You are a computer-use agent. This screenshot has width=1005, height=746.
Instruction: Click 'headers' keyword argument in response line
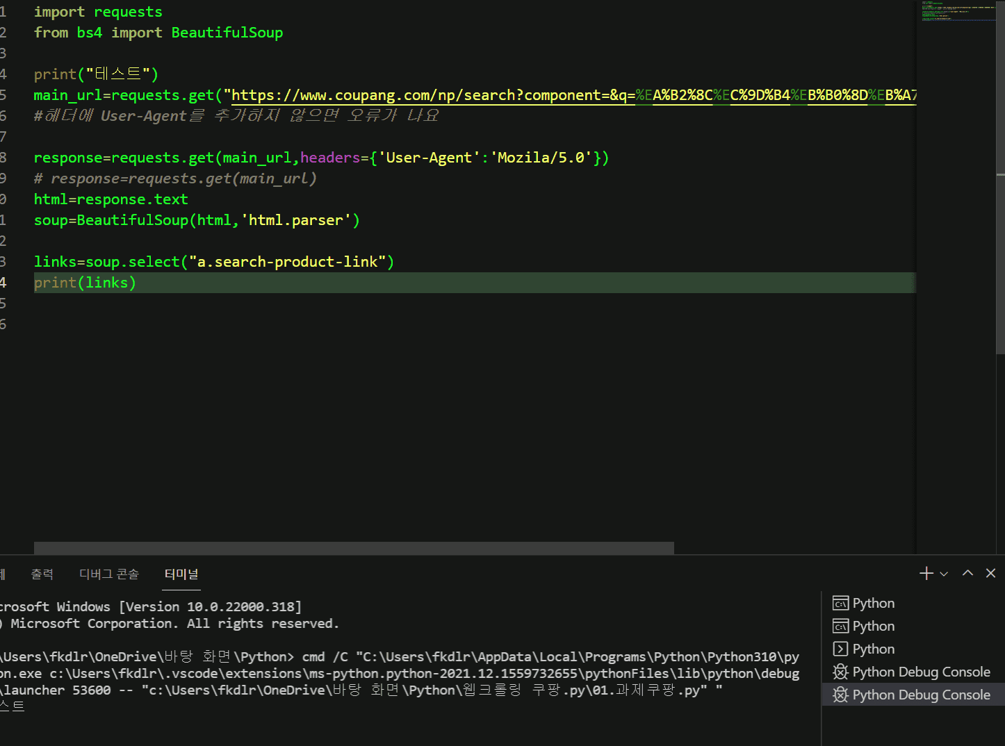tap(330, 158)
